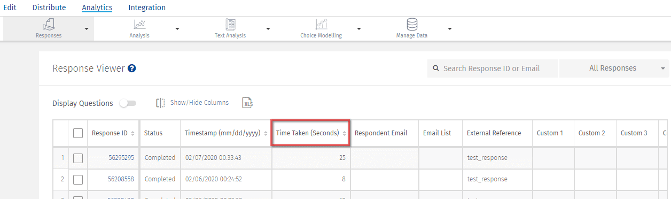Open the All Responses filter dropdown
The height and width of the screenshot is (199, 671).
[x=615, y=68]
